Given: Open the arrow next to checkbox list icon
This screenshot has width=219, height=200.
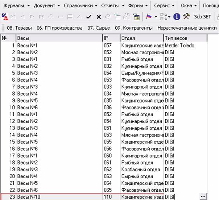Looking at the screenshot, I should coord(169,17).
